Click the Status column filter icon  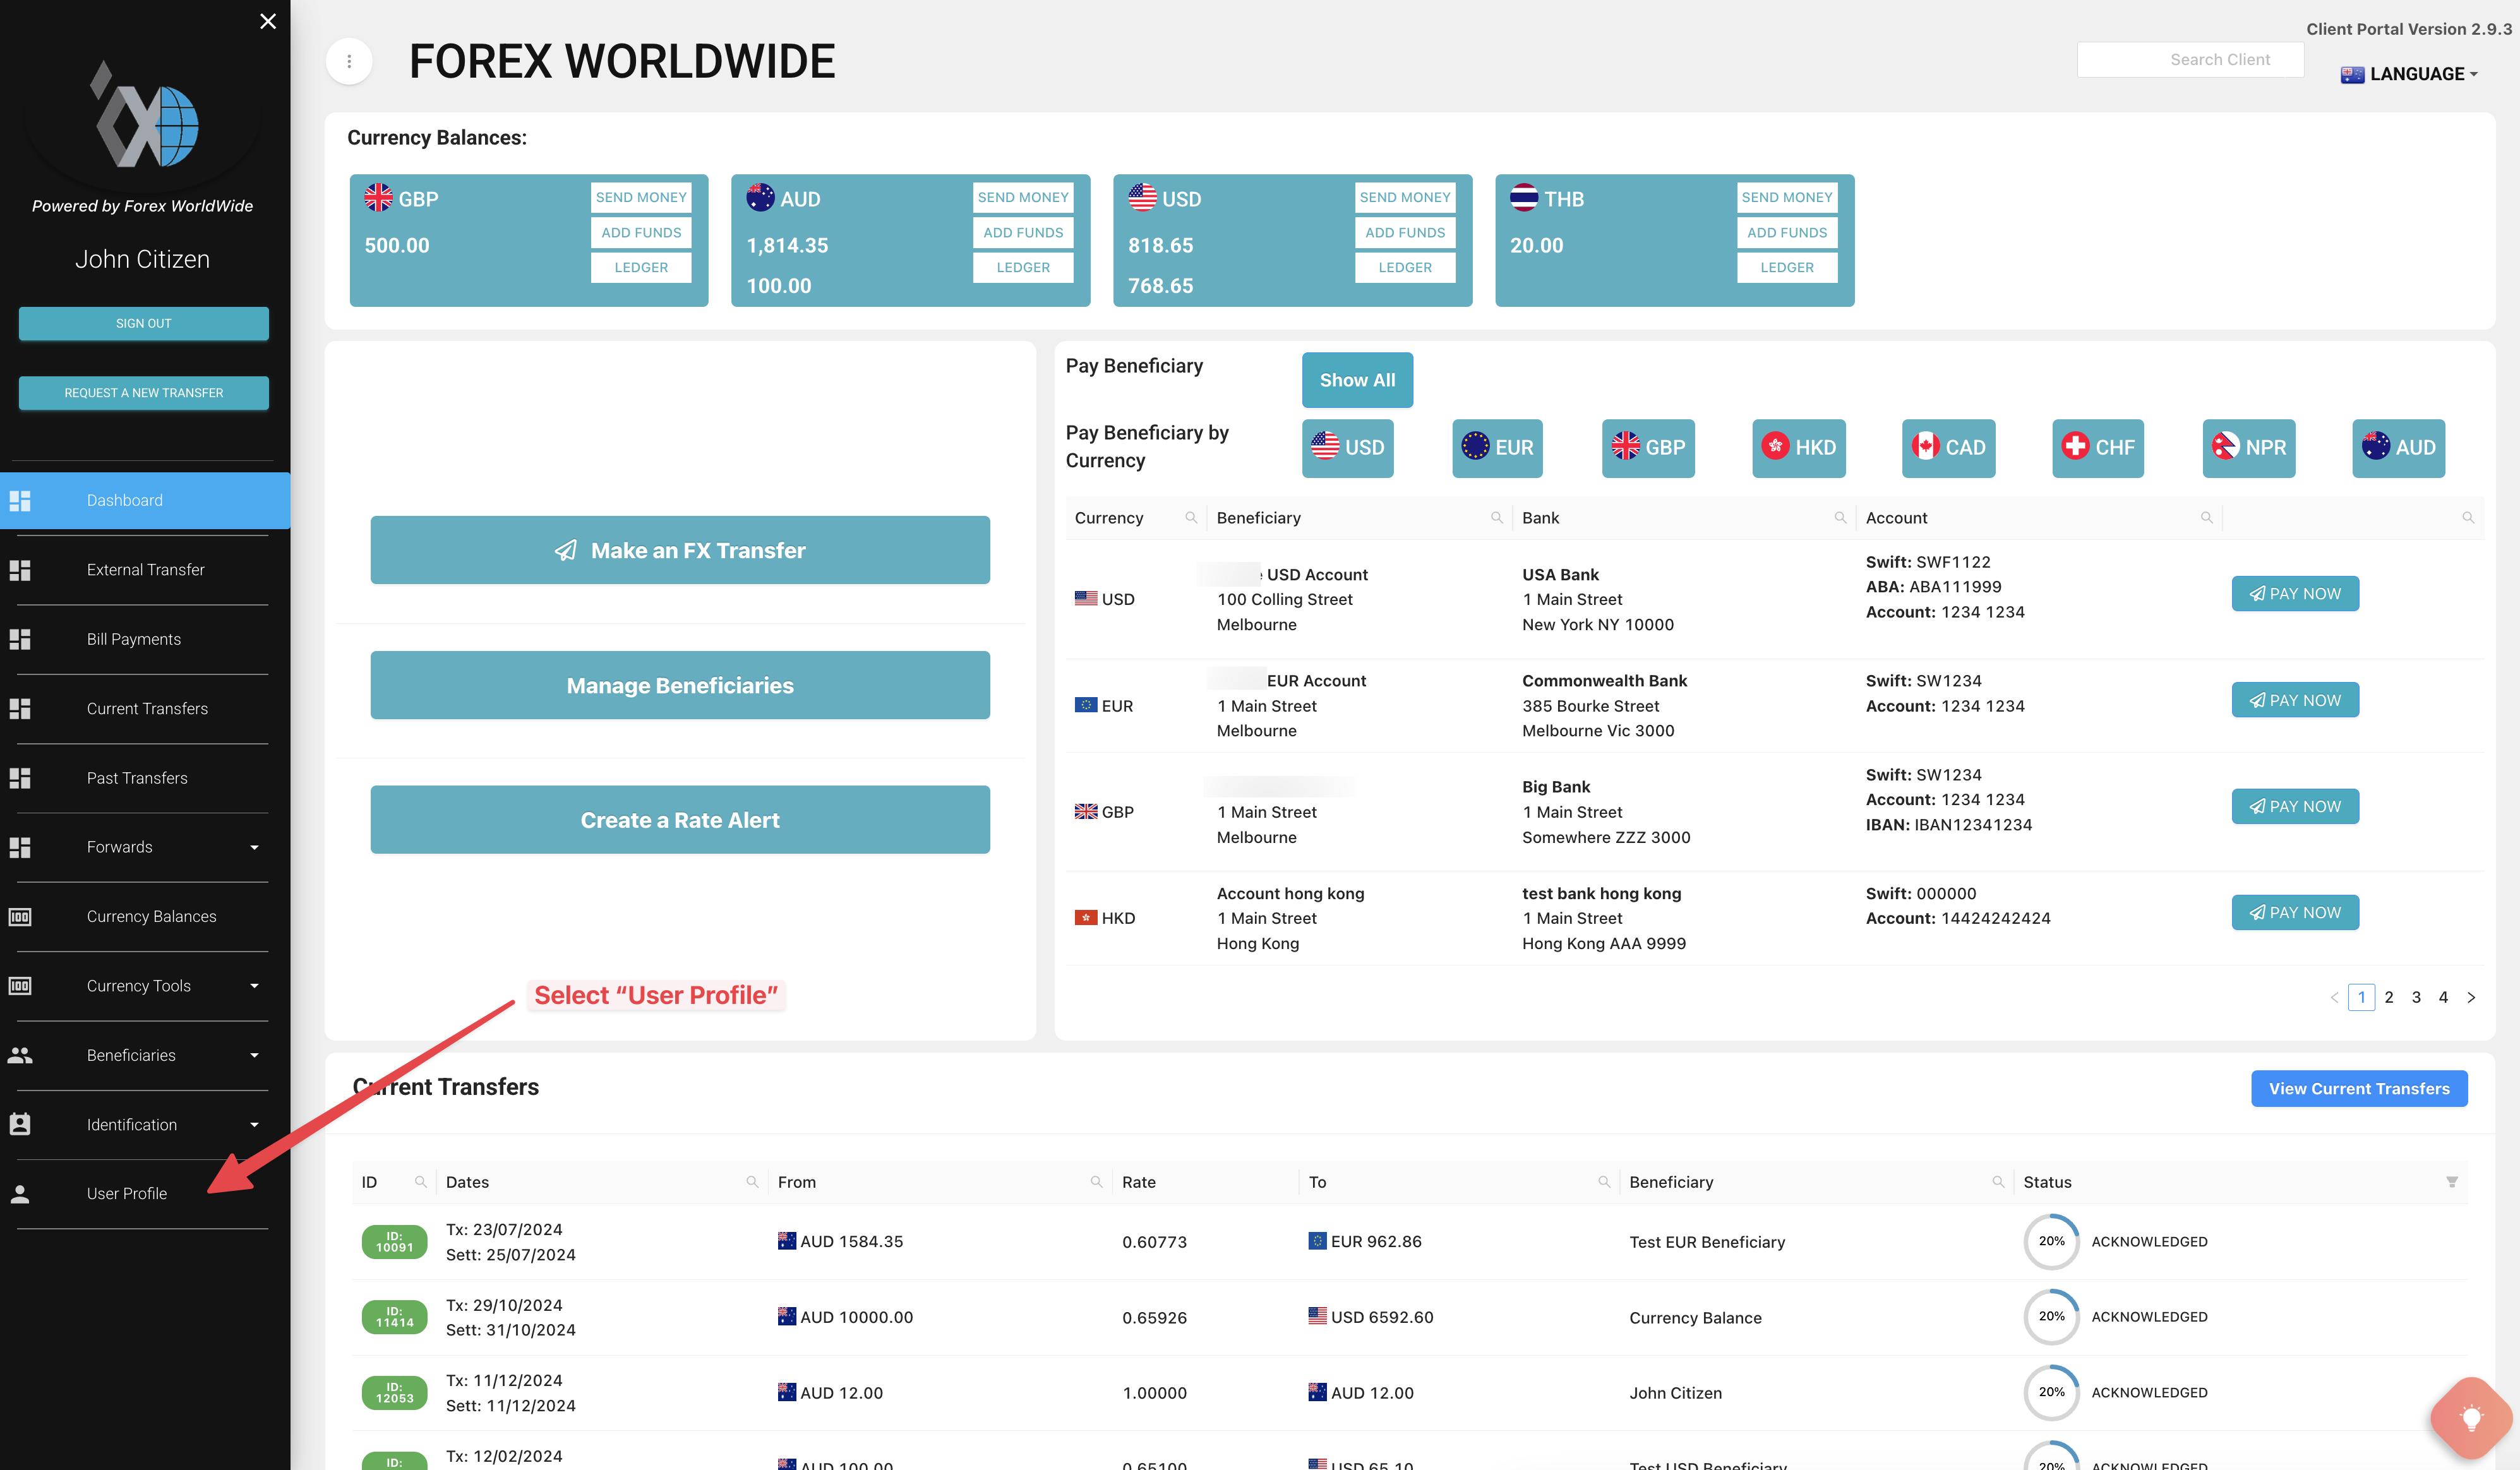pyautogui.click(x=2451, y=1182)
